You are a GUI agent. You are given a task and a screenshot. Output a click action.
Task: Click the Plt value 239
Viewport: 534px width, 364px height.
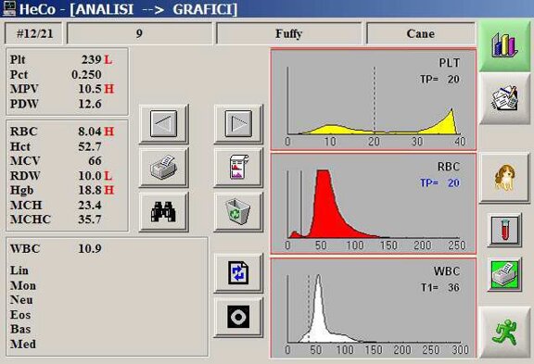[91, 59]
